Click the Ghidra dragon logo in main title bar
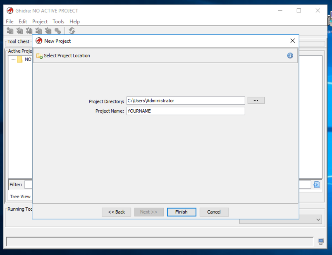Image resolution: width=332 pixels, height=255 pixels. [10, 10]
